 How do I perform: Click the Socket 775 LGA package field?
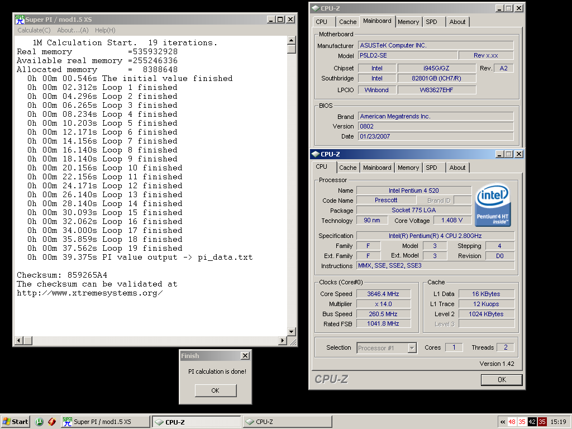pos(414,210)
